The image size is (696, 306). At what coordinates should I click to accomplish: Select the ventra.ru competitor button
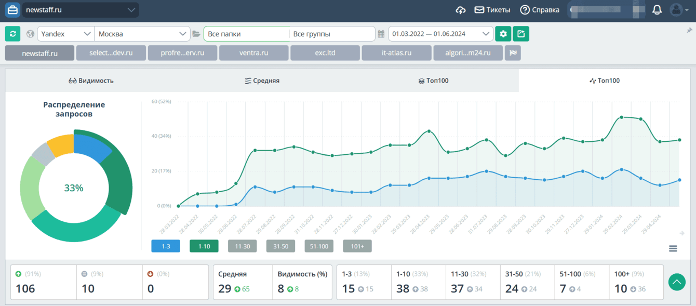253,53
